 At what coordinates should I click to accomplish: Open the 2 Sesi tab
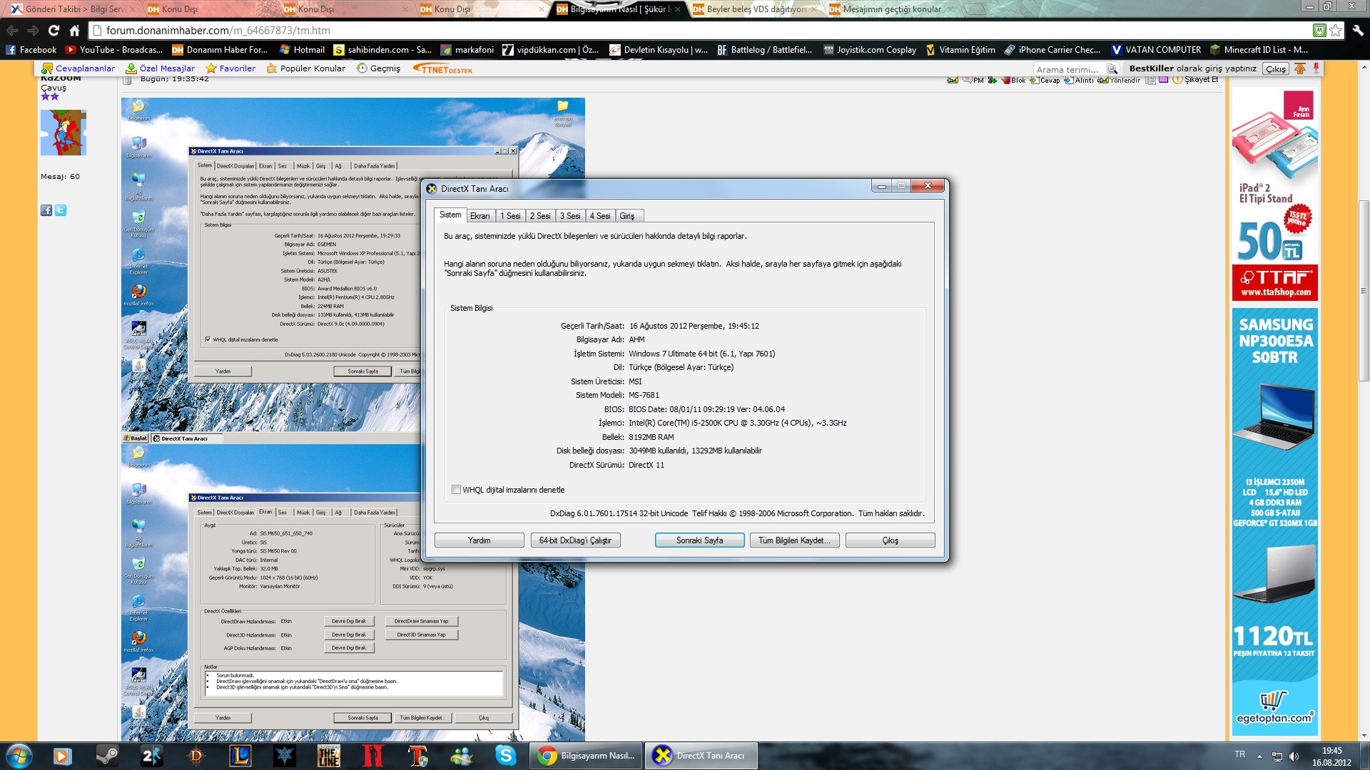click(539, 216)
